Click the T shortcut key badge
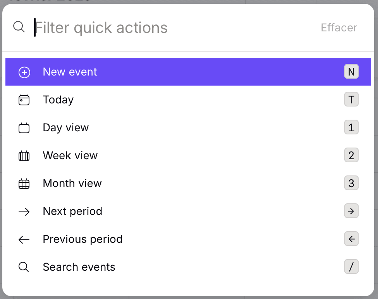The width and height of the screenshot is (378, 299). (351, 100)
